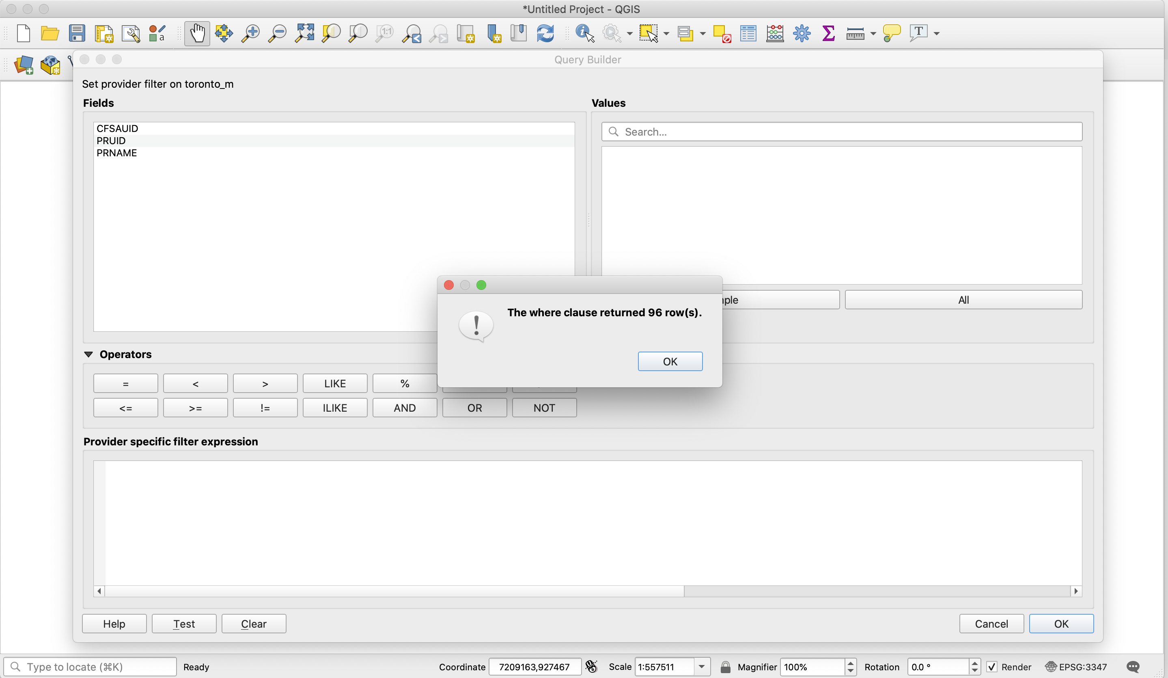The width and height of the screenshot is (1168, 678).
Task: Open the Scale dropdown
Action: [702, 667]
